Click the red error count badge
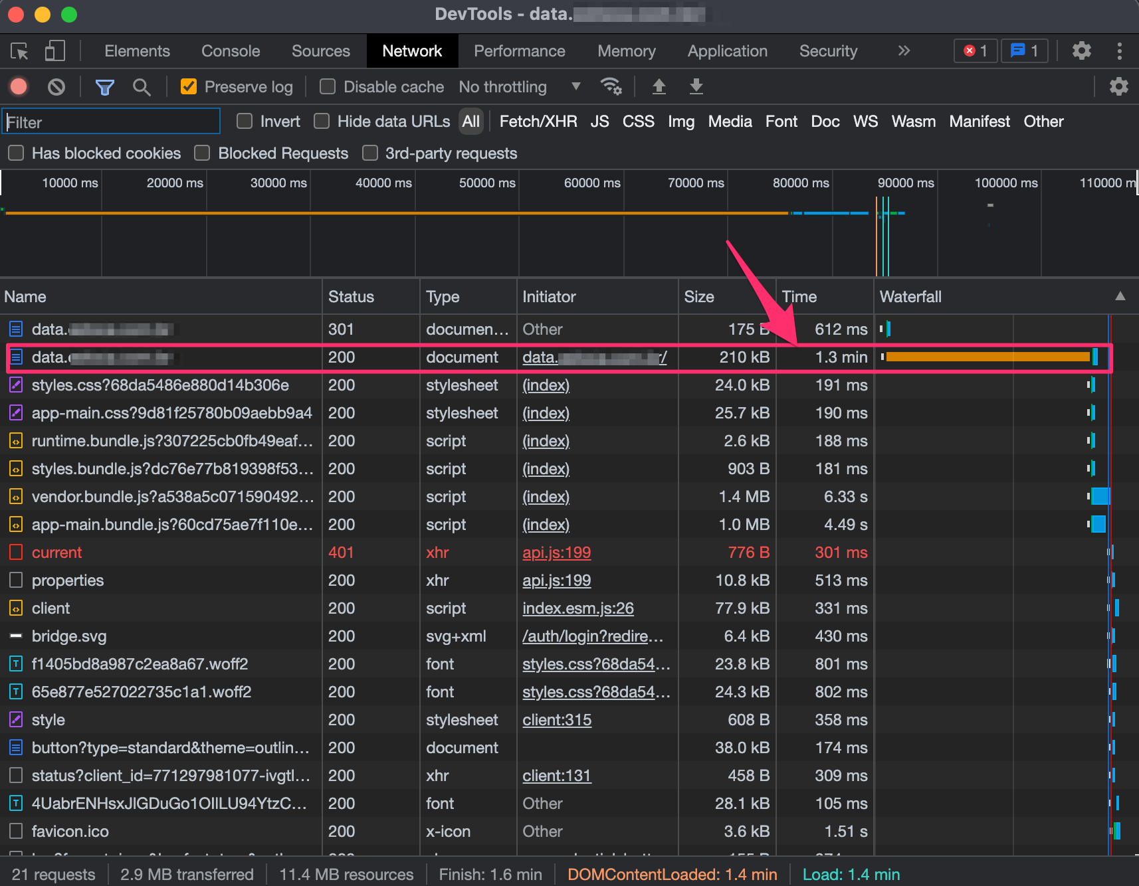 pos(976,51)
